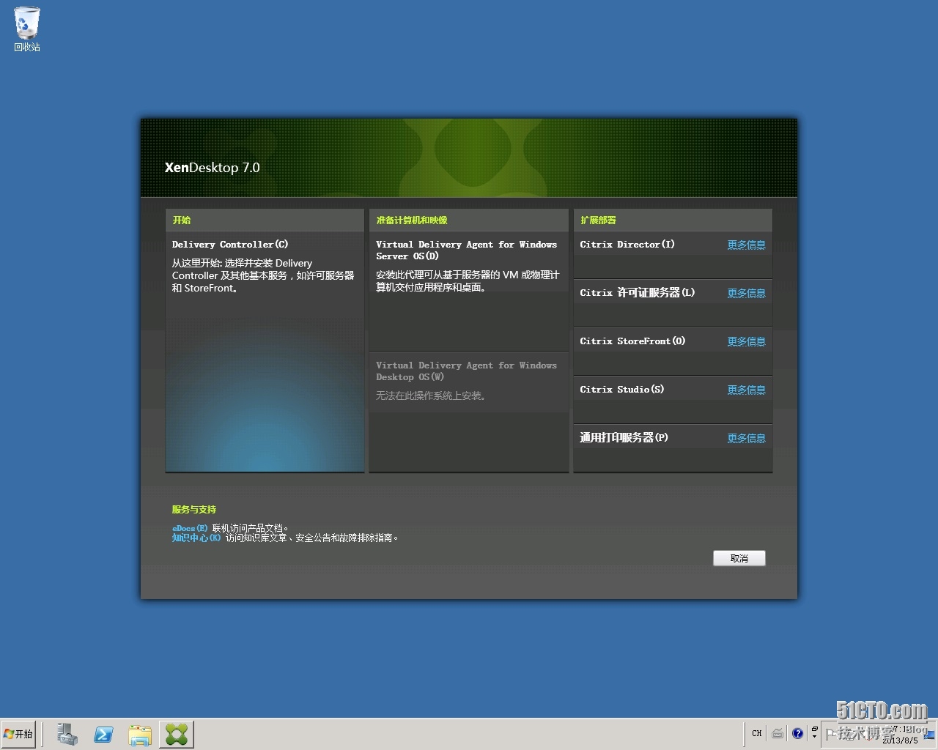The image size is (938, 750).
Task: Start the Delivery Controller(C) installation
Action: 265,352
